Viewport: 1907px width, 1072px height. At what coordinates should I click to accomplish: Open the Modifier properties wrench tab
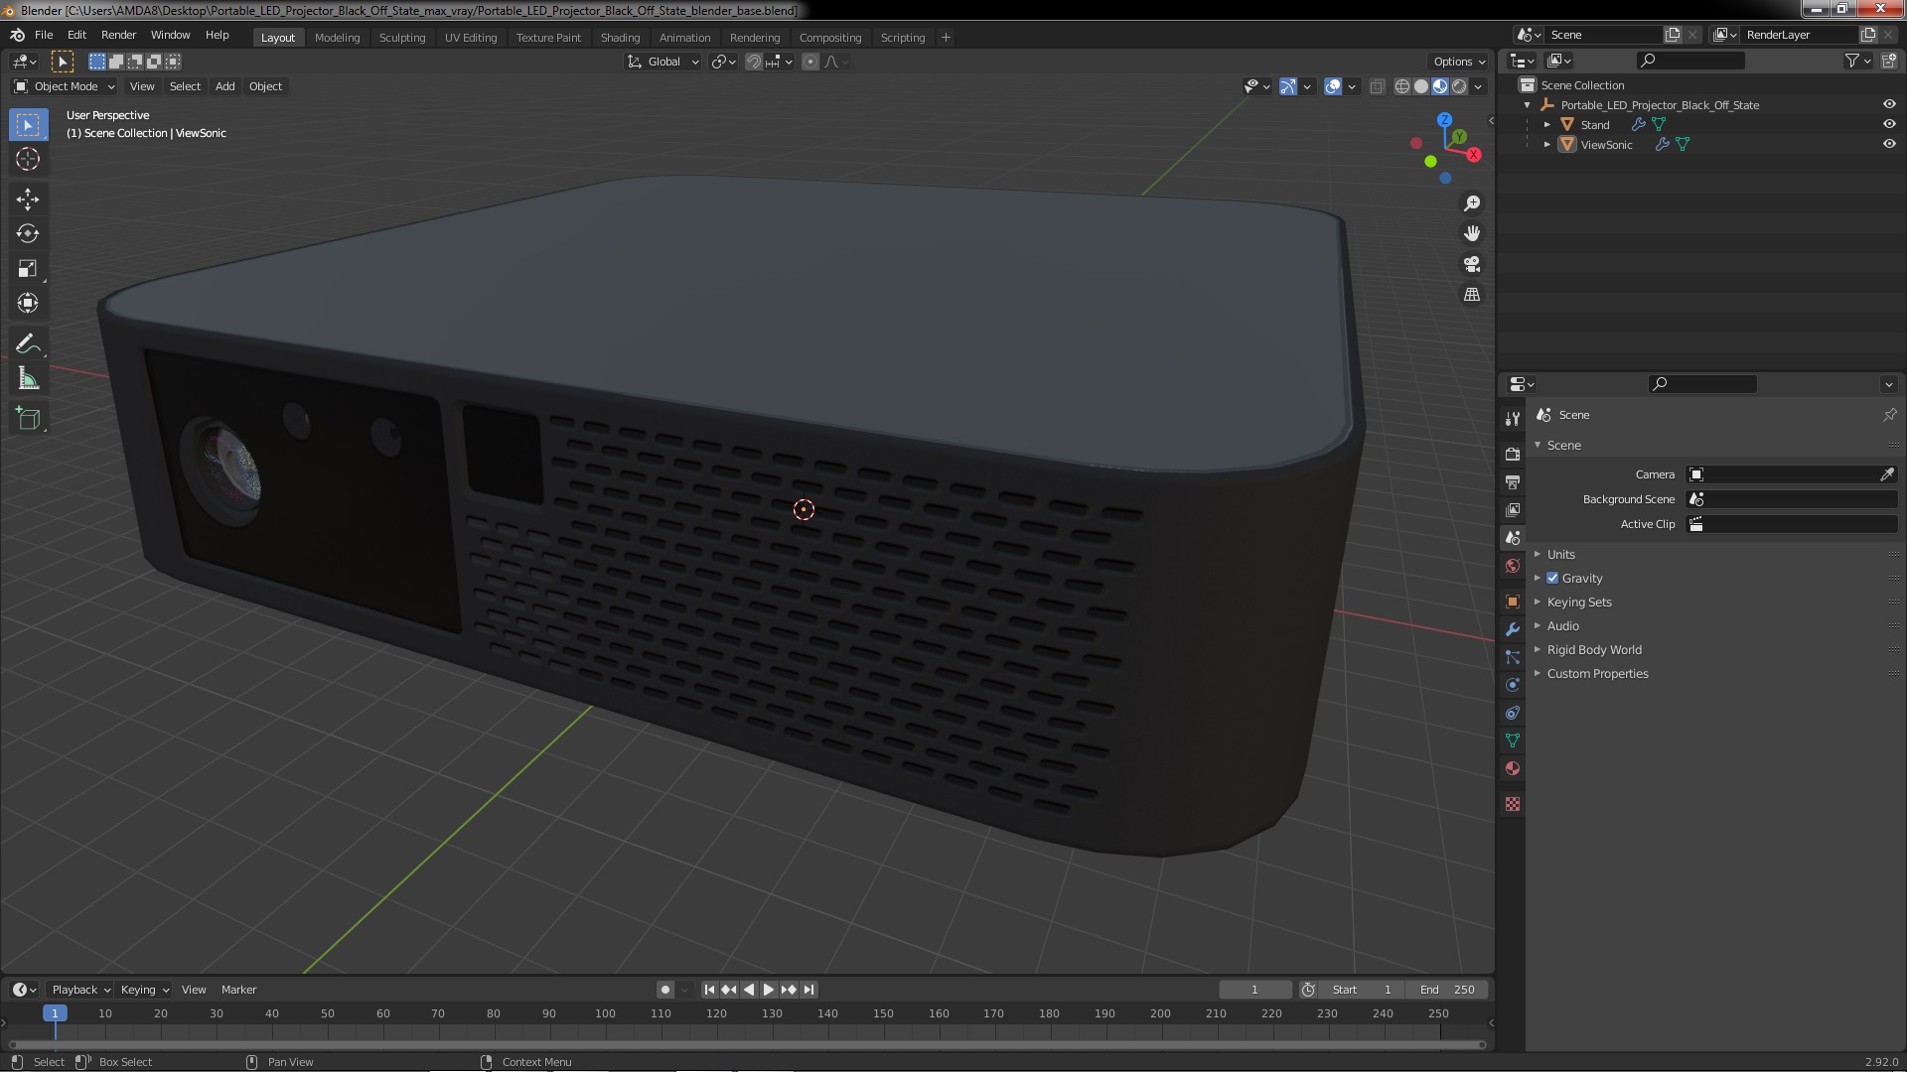(1513, 629)
